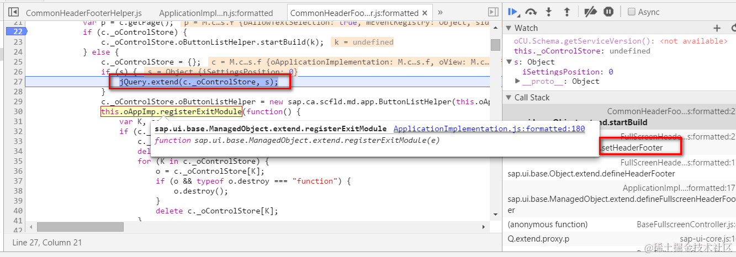The height and width of the screenshot is (257, 736).
Task: Switch to ApplicationImpl…n.js:formatted tab
Action: pos(216,13)
